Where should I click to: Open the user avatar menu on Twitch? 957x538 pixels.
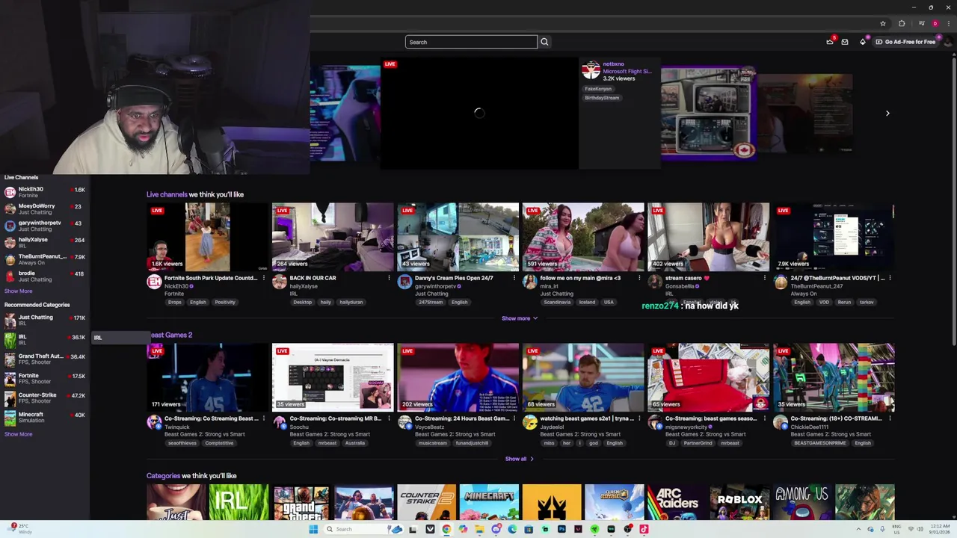coord(948,42)
